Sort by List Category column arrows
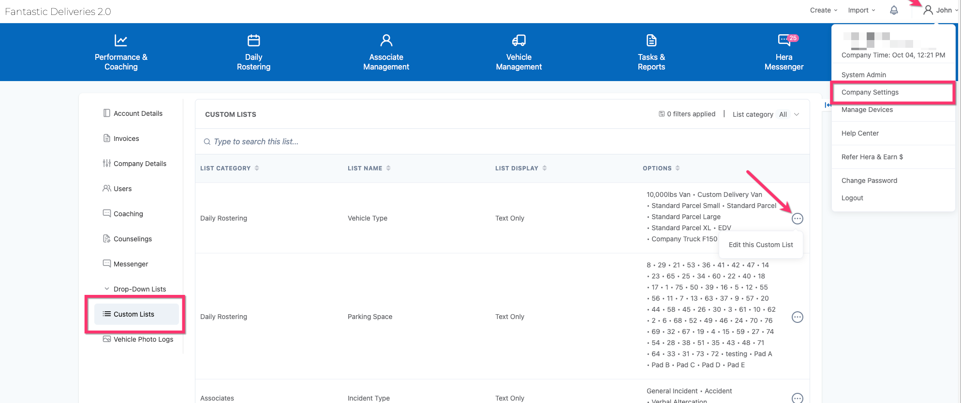The image size is (961, 403). pyautogui.click(x=257, y=168)
